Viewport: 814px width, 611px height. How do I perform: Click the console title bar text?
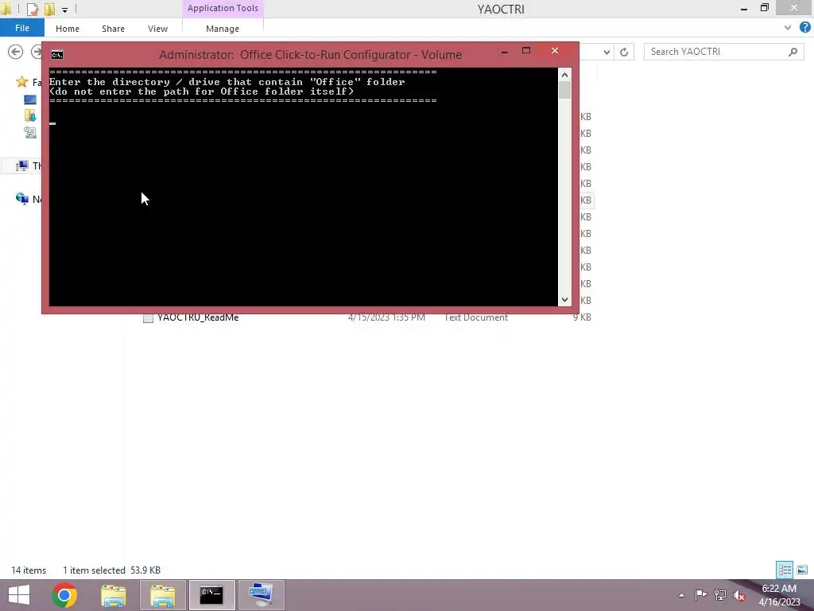pyautogui.click(x=310, y=55)
